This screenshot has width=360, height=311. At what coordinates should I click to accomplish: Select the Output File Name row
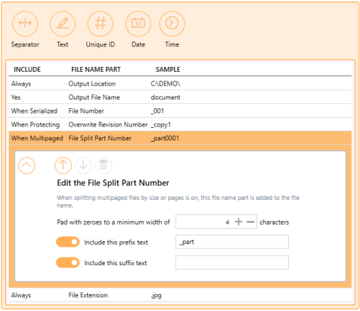[180, 97]
